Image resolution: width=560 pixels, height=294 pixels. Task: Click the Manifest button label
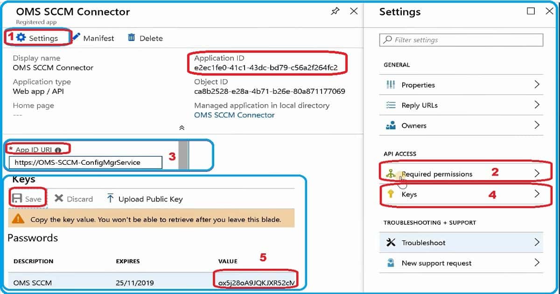[98, 38]
